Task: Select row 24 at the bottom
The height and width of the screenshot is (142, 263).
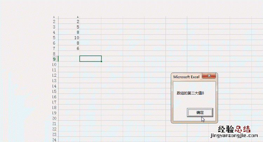Action: pos(54,140)
